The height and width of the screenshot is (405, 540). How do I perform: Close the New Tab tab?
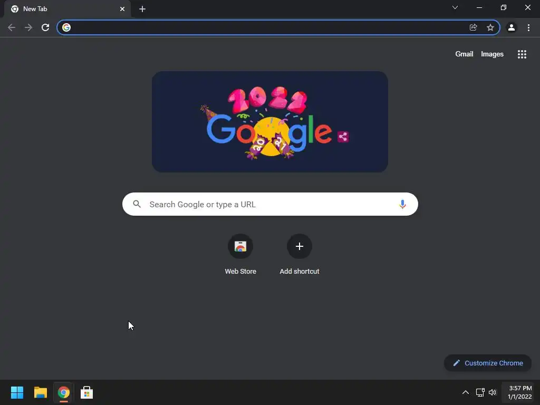(x=122, y=9)
